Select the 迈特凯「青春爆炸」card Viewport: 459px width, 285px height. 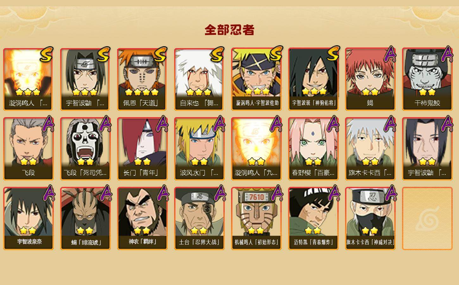313,218
